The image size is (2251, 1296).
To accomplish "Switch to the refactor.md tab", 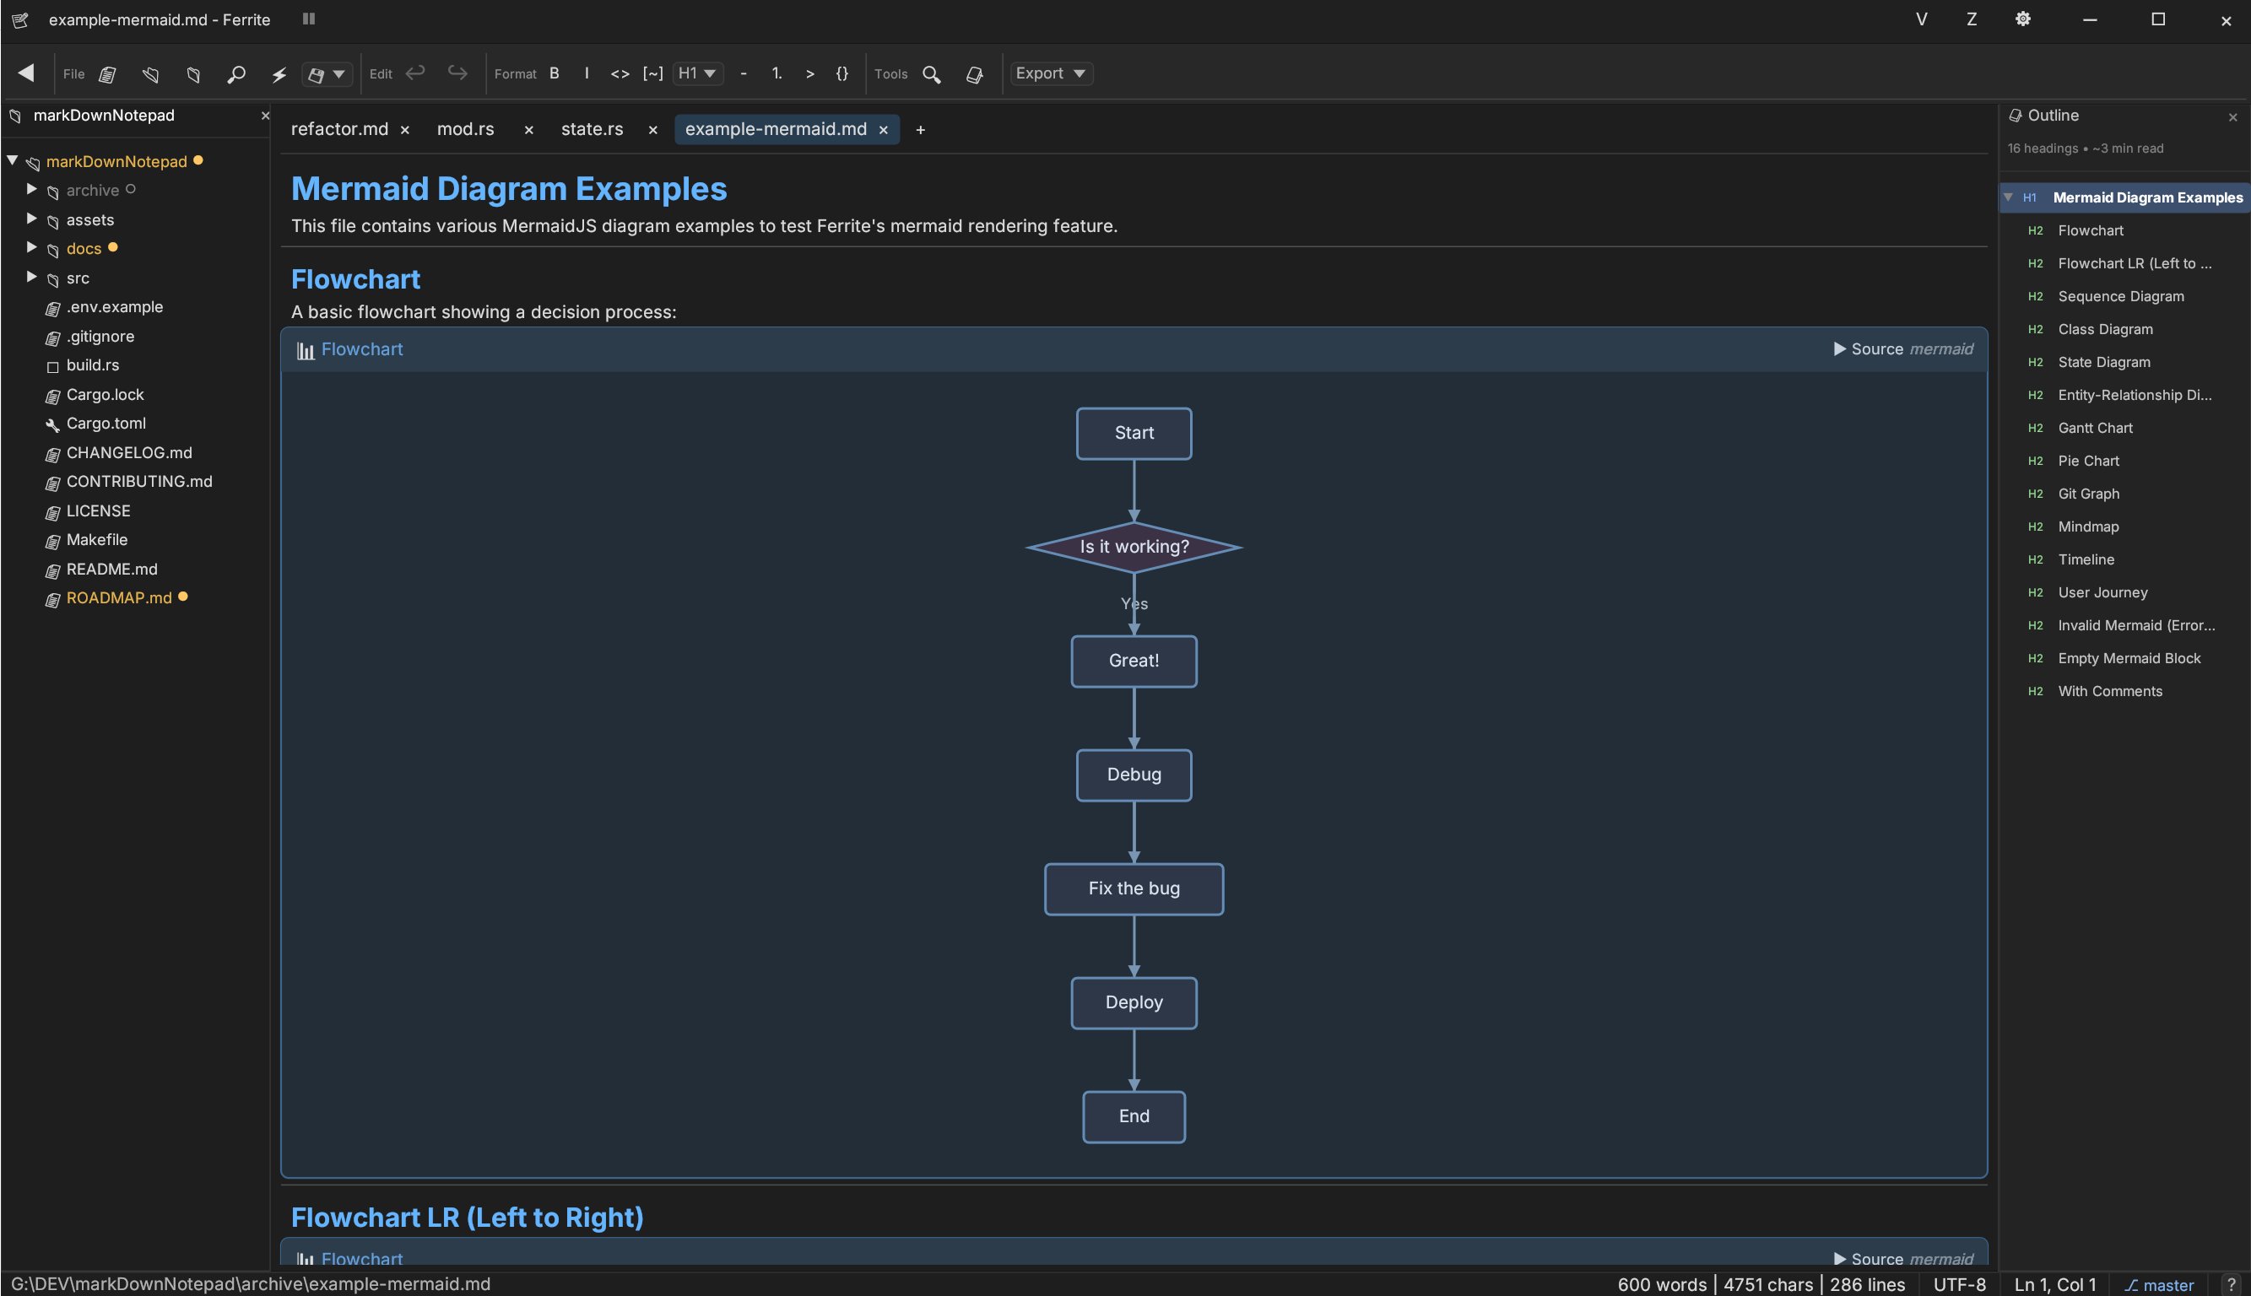I will pyautogui.click(x=339, y=129).
